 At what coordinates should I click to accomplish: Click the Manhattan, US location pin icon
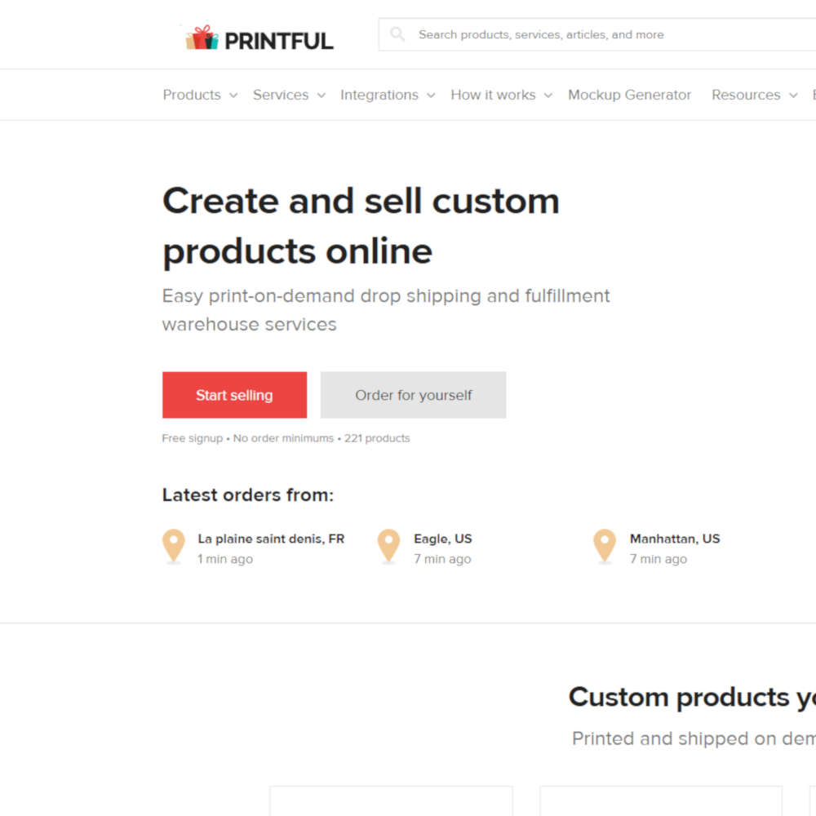(604, 546)
